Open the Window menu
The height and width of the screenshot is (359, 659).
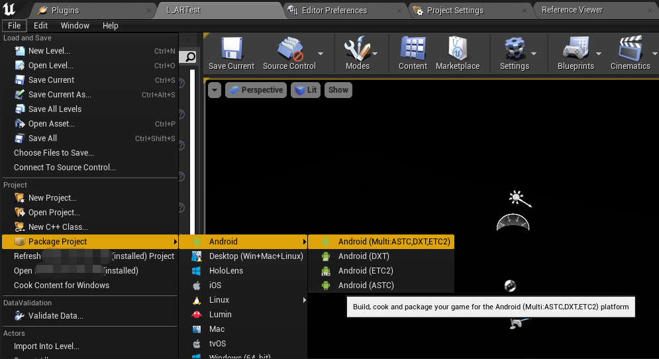75,26
